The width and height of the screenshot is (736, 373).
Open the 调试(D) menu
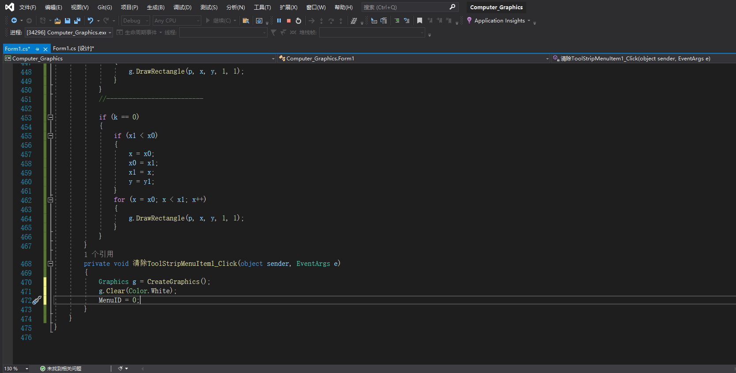pos(182,7)
